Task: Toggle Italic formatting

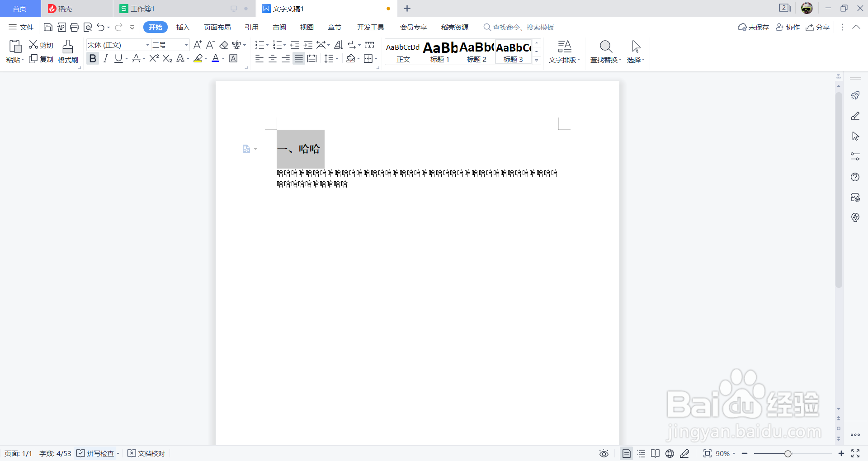Action: click(x=106, y=58)
